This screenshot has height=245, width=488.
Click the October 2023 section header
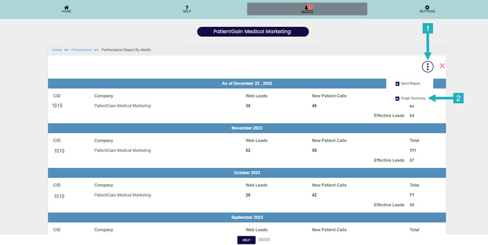pos(247,172)
